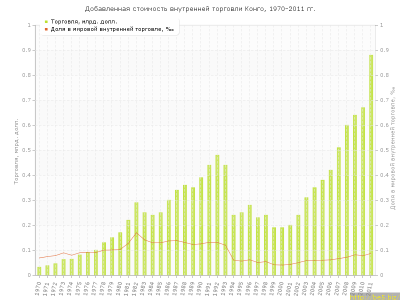Select the tallest bar for 2011
Screen dimensions: 400x300
371,165
